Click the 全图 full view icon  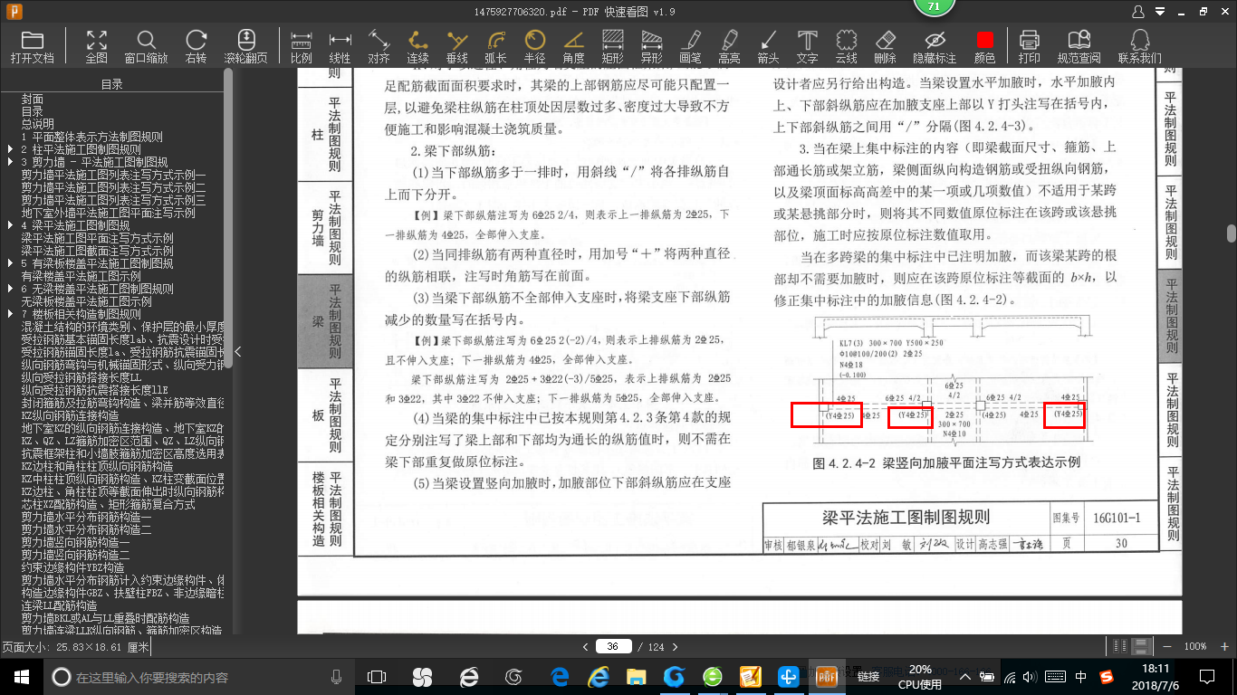tap(97, 46)
